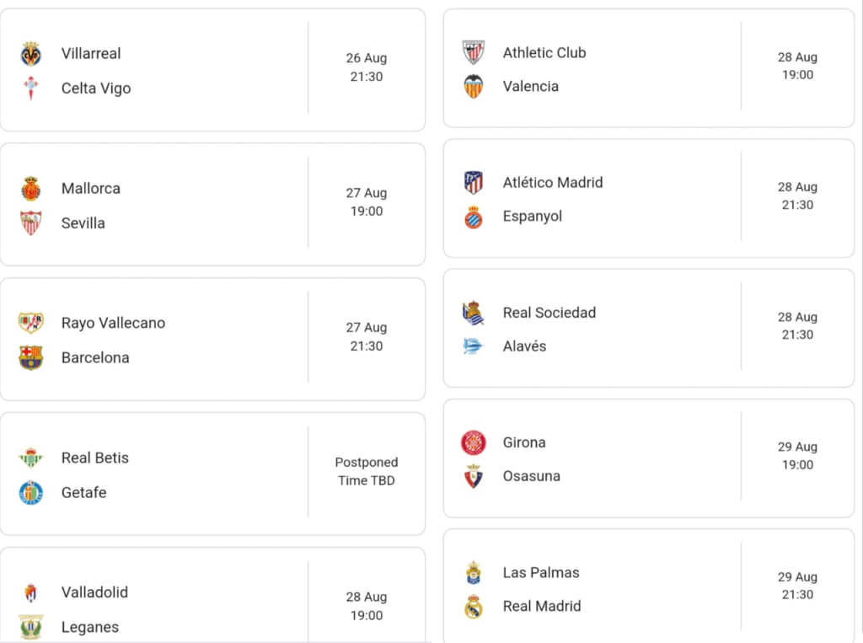
Task: Open the Celta Vigo team name
Action: [96, 88]
